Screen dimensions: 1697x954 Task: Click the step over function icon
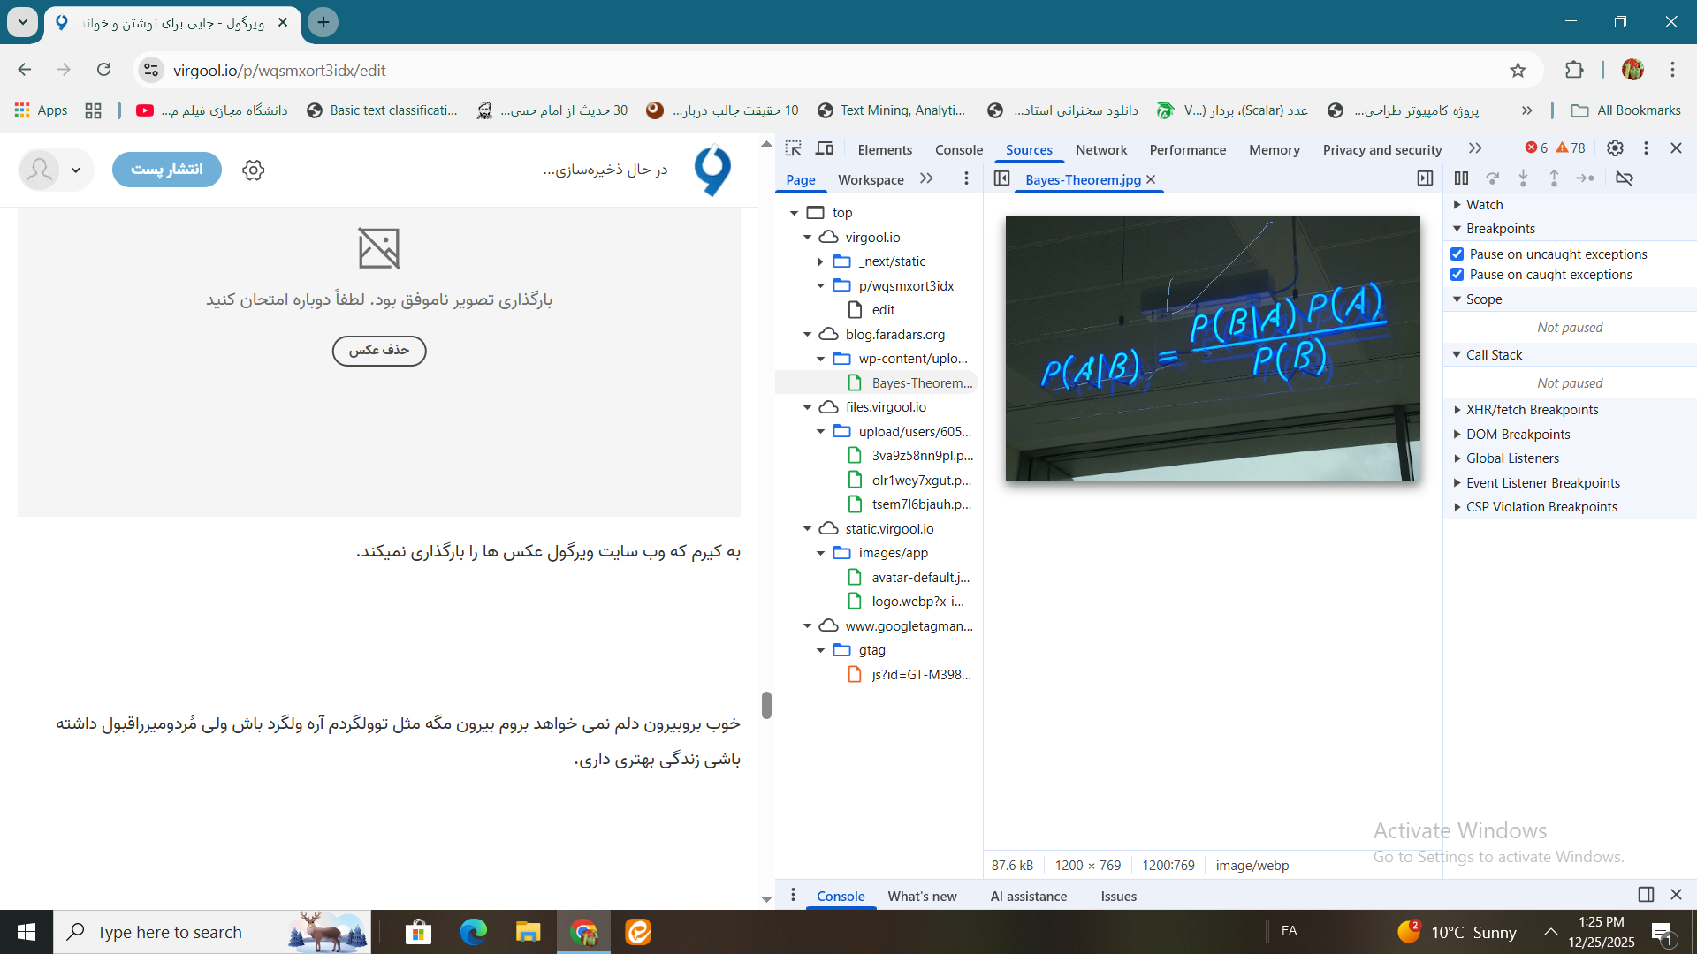[x=1492, y=178]
